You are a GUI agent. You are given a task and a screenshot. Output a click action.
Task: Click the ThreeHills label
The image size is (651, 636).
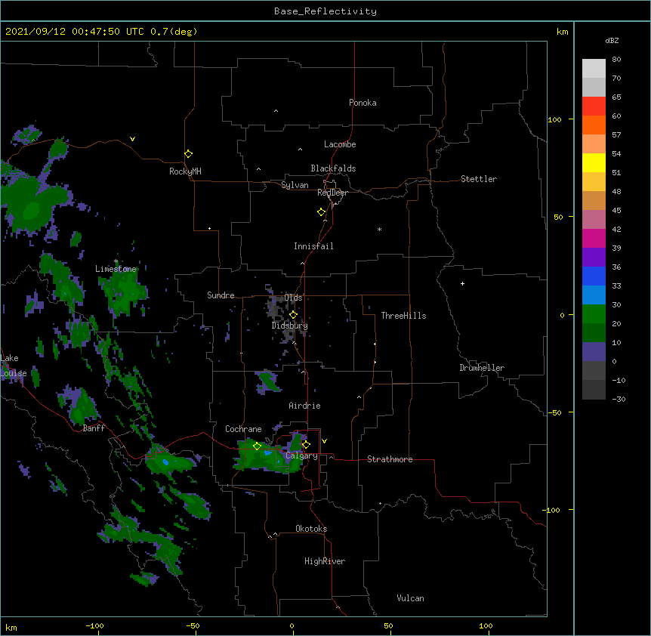(403, 316)
